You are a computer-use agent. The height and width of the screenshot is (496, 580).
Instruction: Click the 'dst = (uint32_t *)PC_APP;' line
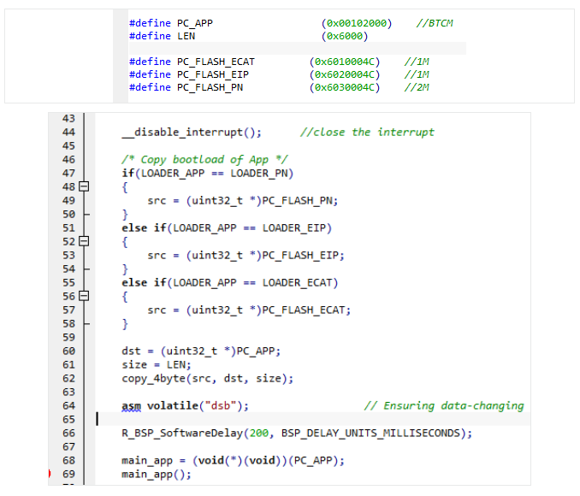[x=201, y=351]
